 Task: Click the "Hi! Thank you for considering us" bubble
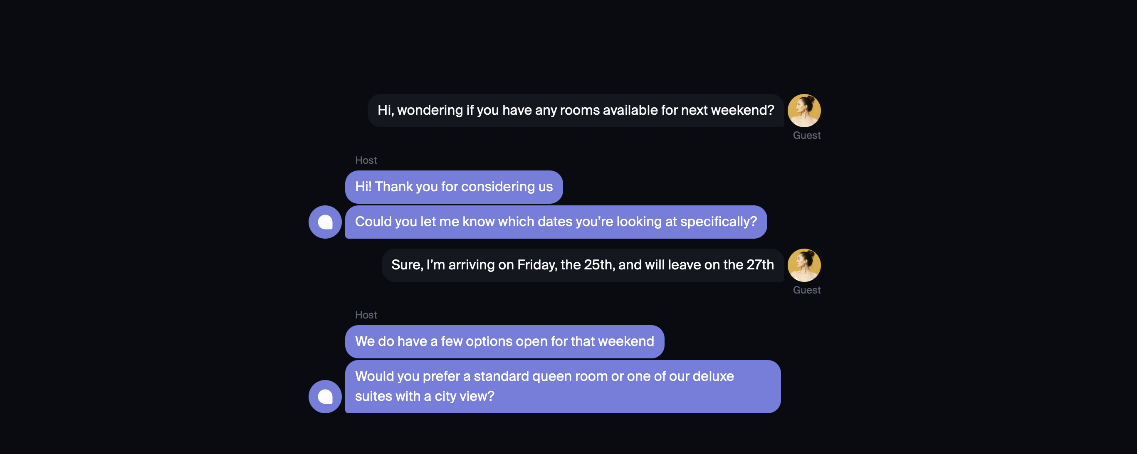(453, 187)
